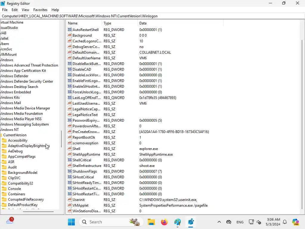Click the ShellCritical DWORD icon
This screenshot has width=305, height=229.
69,160
